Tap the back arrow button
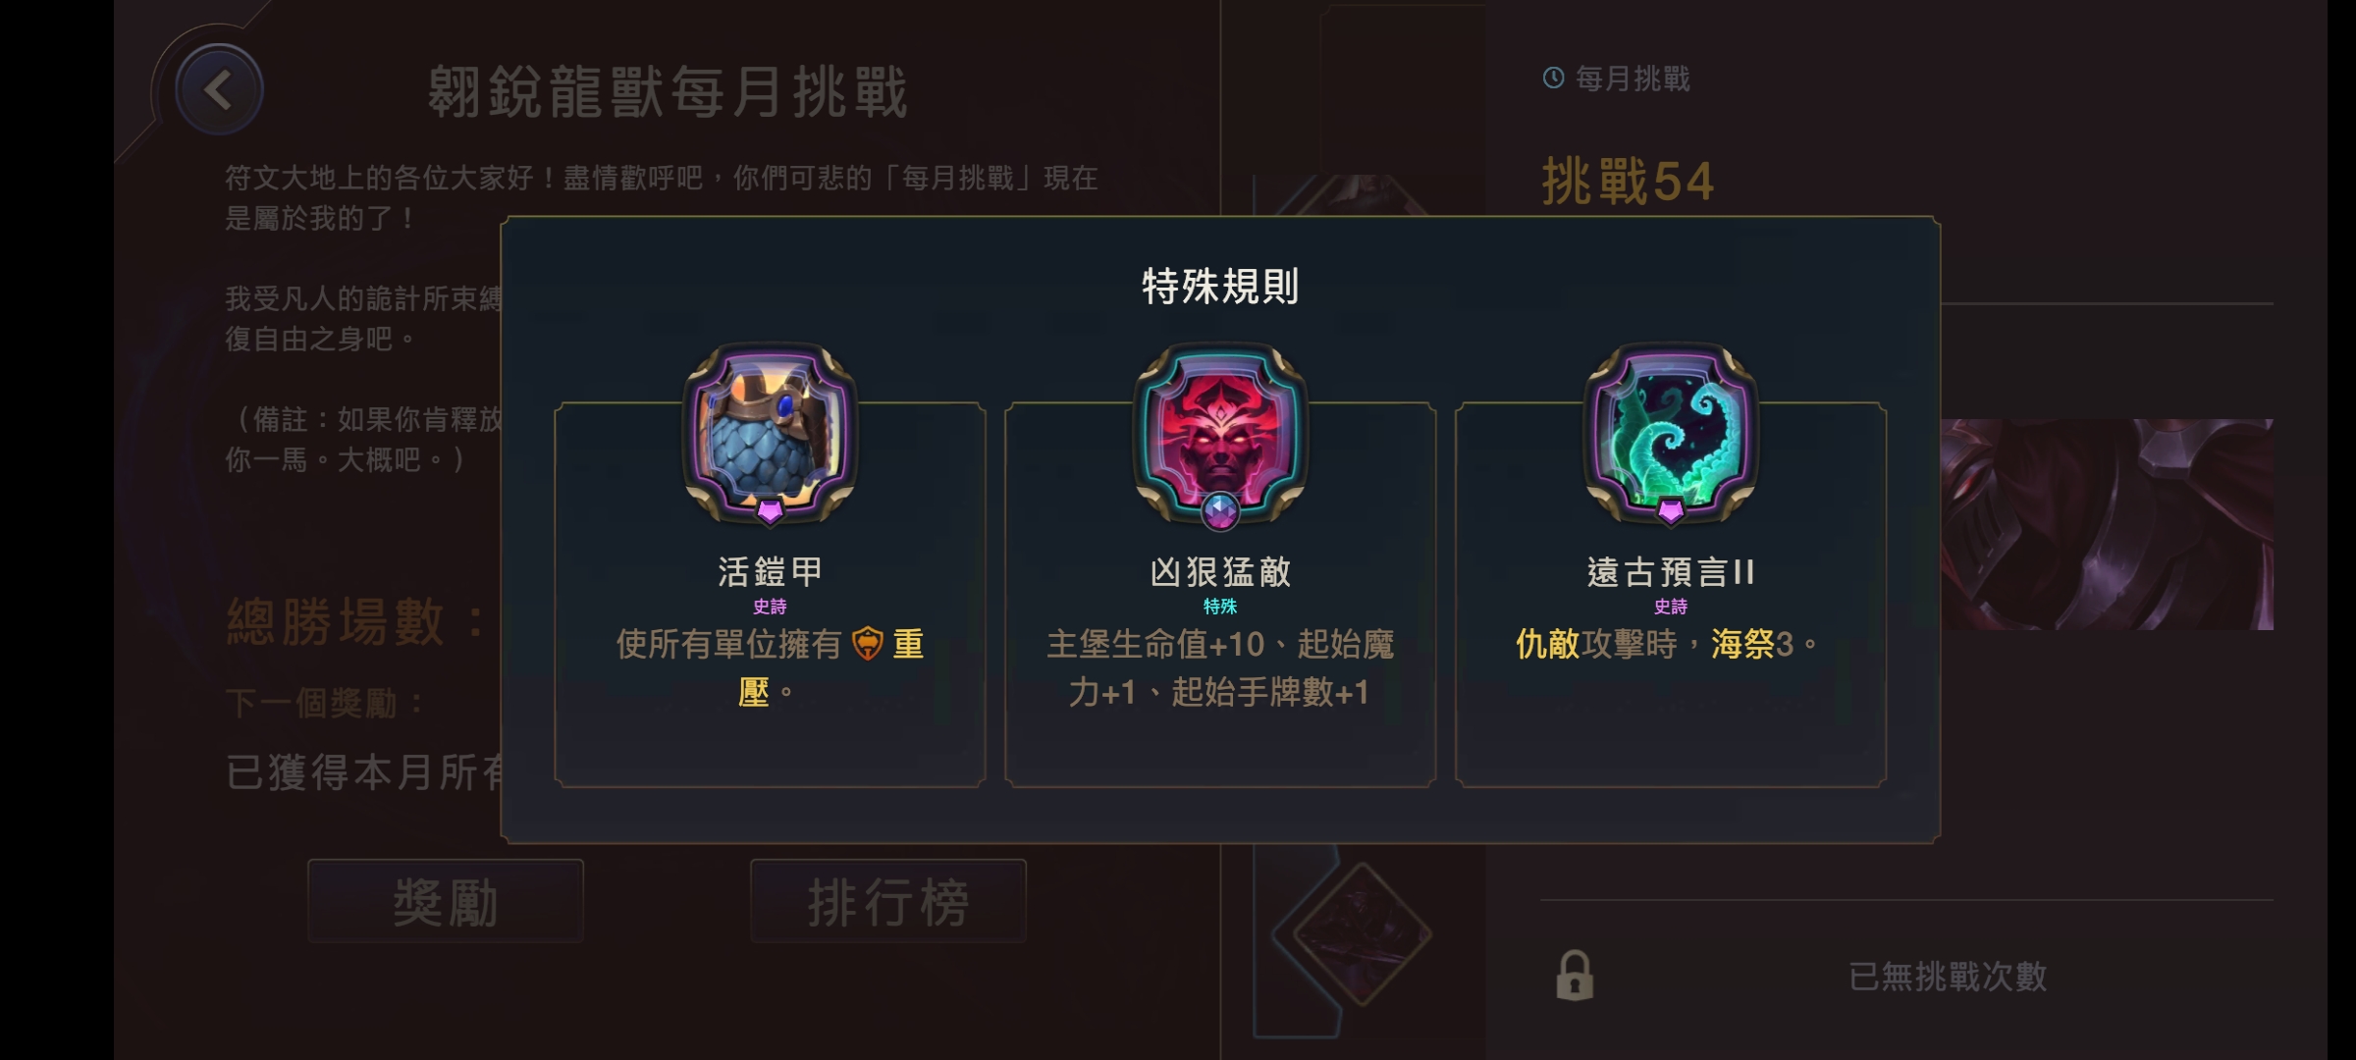2356x1060 pixels. (218, 89)
